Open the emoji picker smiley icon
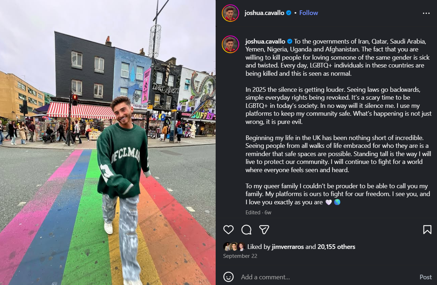Viewport: 437px width, 285px height. [228, 277]
